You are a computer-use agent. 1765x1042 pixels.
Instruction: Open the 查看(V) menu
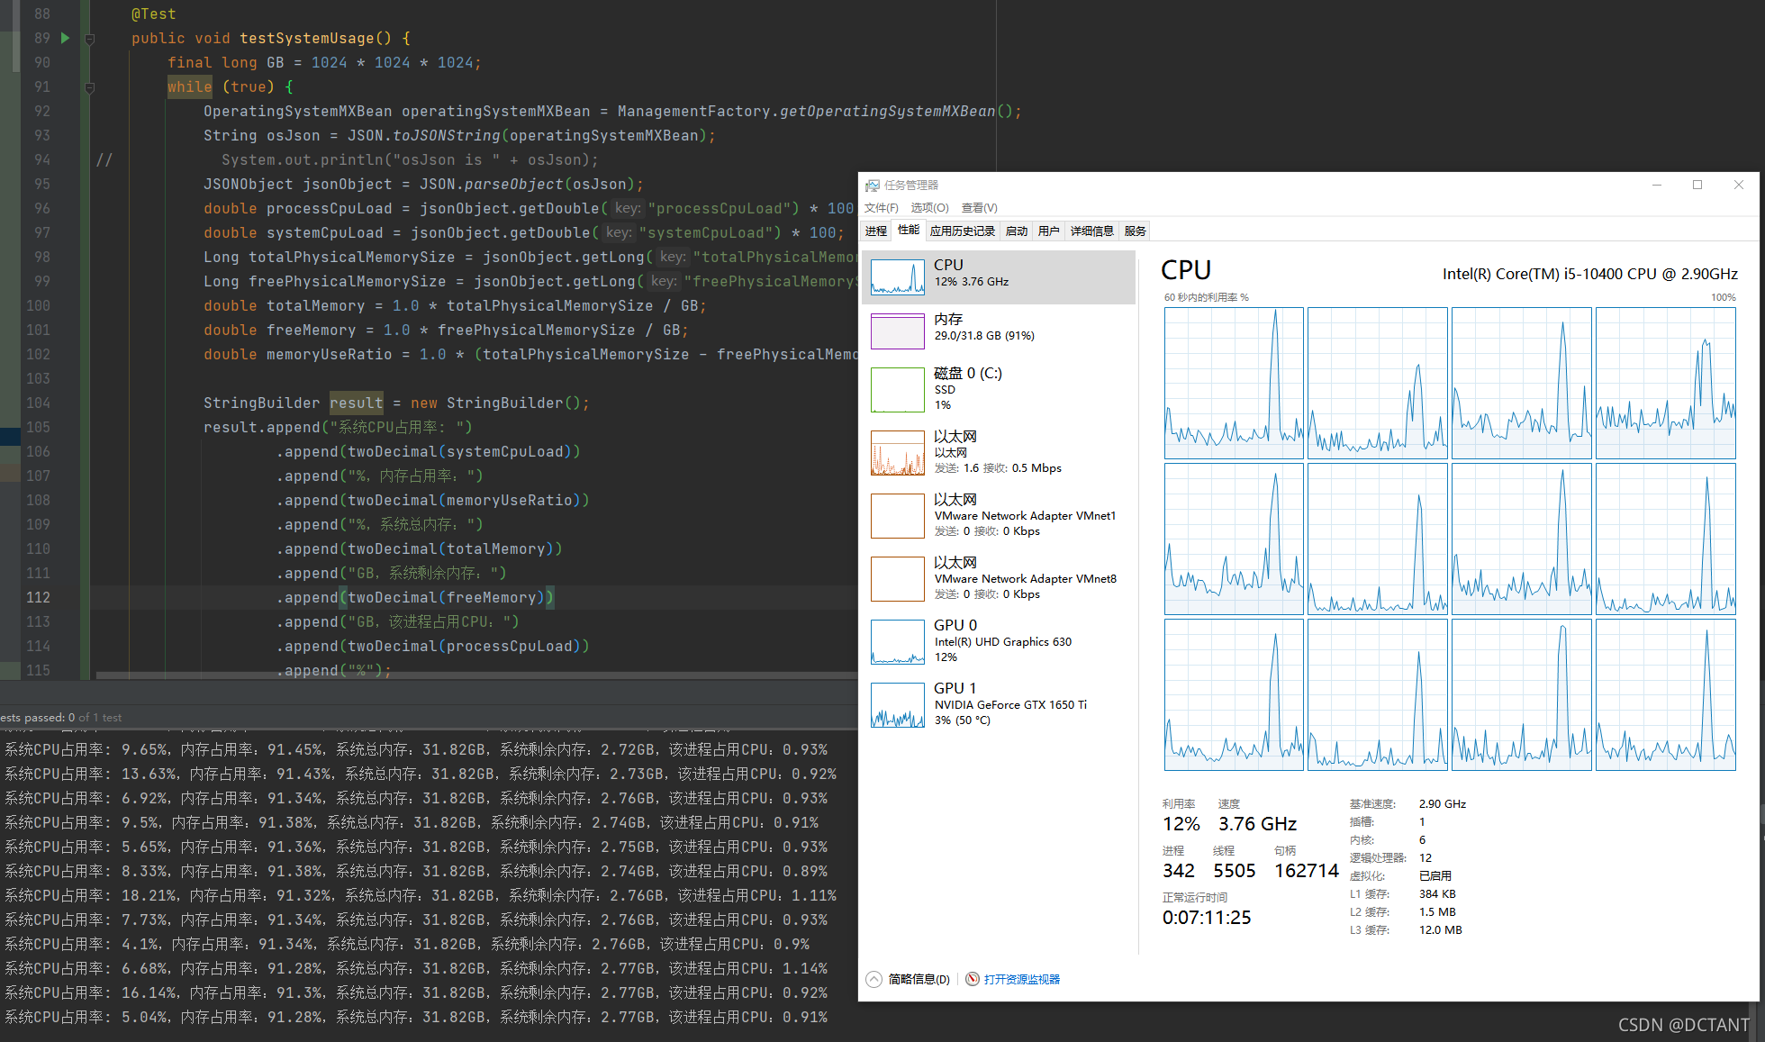click(x=979, y=208)
